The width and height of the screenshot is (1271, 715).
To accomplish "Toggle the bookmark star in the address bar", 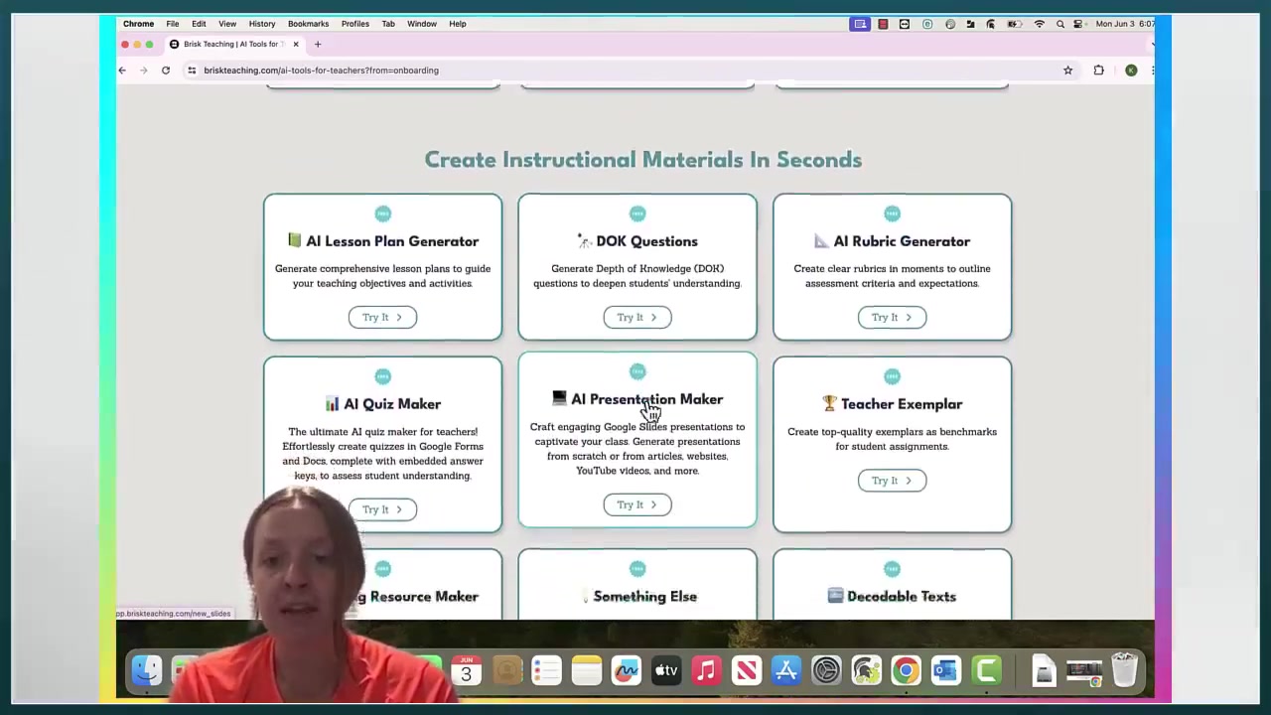I will (x=1067, y=70).
